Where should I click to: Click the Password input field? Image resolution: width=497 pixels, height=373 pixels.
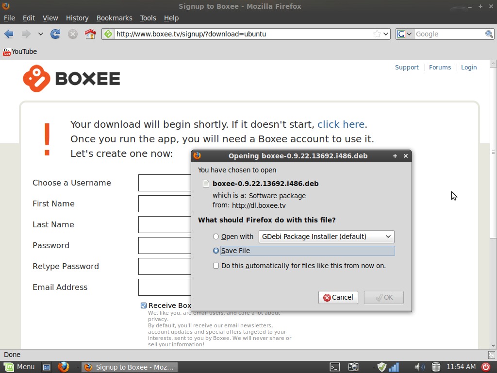tap(165, 245)
